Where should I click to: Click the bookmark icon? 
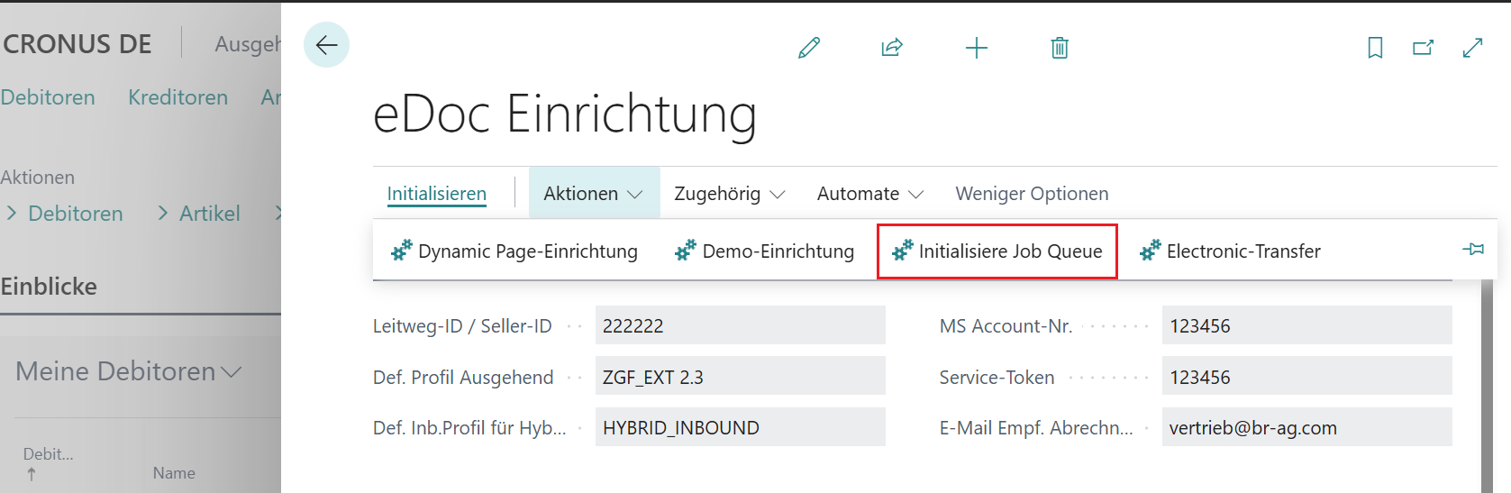(1375, 48)
